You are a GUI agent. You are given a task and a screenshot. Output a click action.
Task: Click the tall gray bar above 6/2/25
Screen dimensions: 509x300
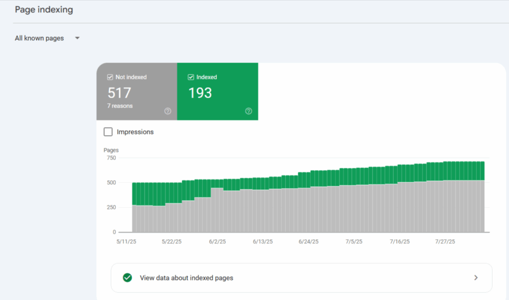click(x=217, y=210)
